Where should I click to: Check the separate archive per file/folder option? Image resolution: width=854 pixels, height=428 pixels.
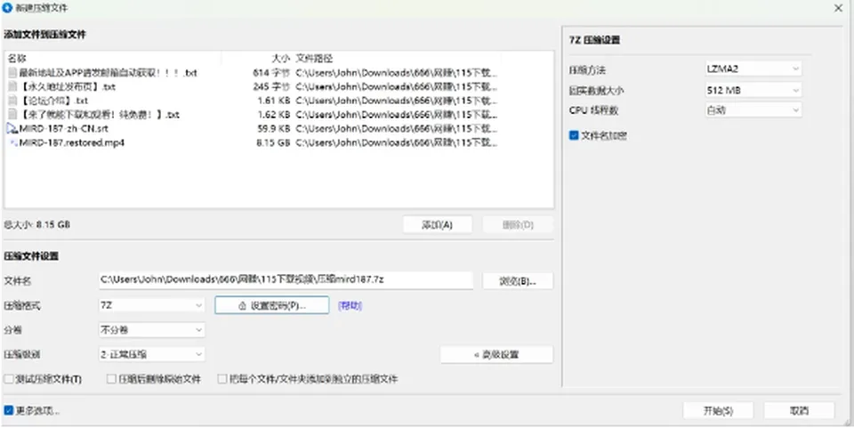[222, 379]
